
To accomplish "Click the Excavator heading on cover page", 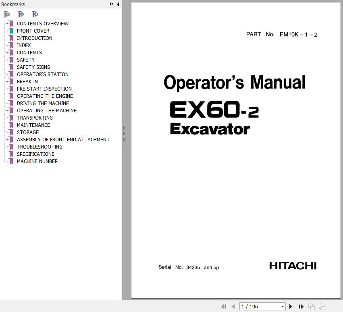I will click(210, 129).
